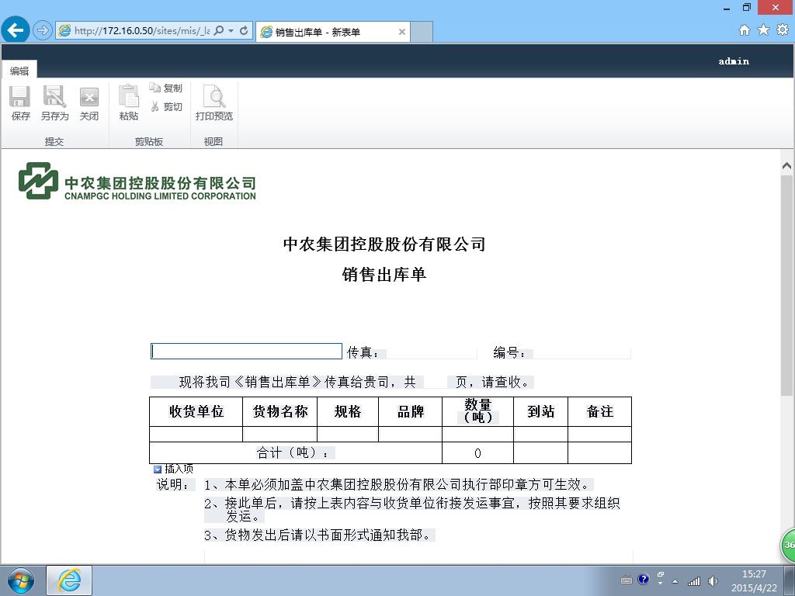Click the empty 货物名称 table cell
This screenshot has height=596, width=795.
pos(279,435)
